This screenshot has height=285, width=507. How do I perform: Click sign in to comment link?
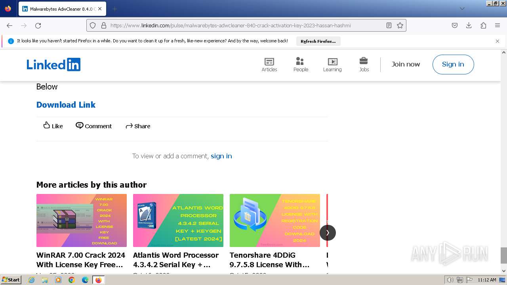[x=221, y=156]
